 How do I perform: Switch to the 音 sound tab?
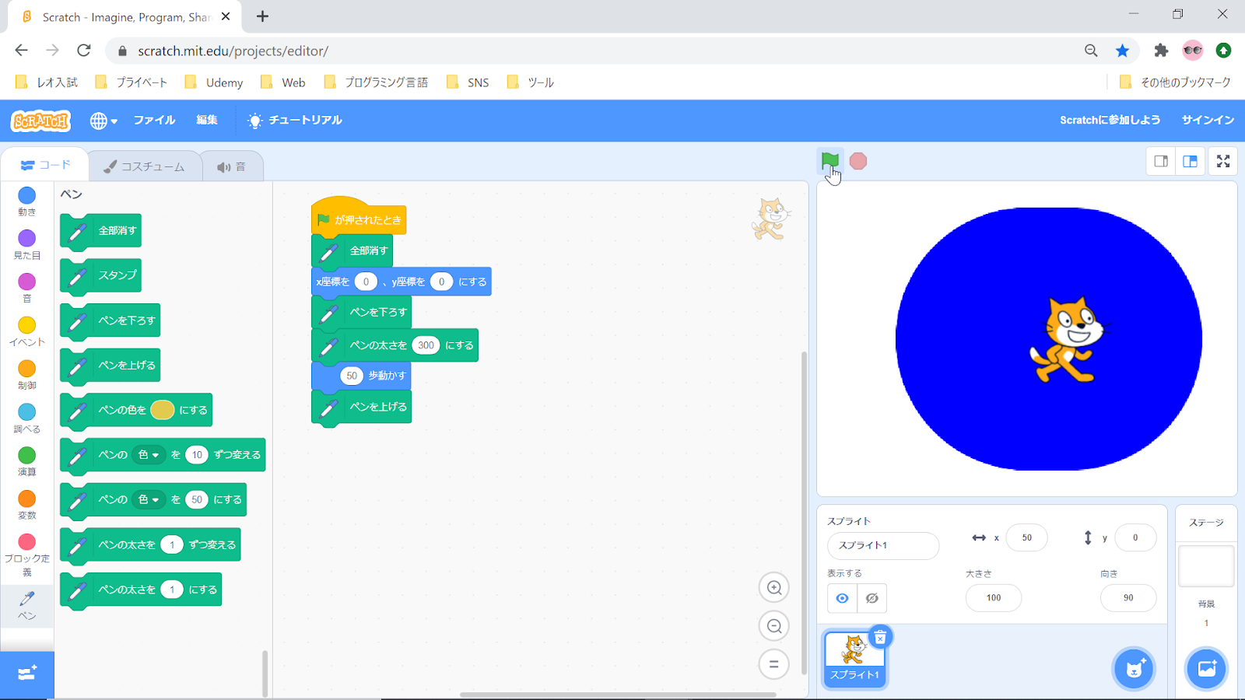(232, 166)
